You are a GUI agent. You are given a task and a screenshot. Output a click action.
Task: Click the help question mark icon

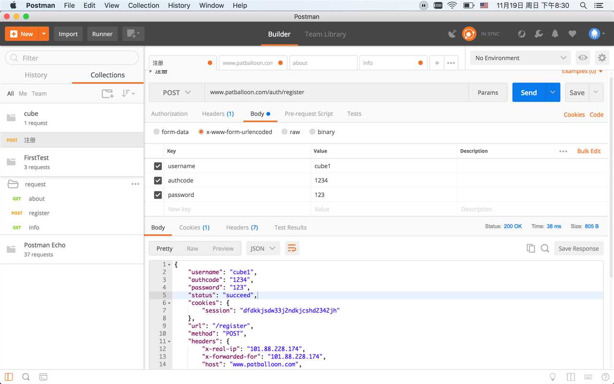(x=604, y=377)
